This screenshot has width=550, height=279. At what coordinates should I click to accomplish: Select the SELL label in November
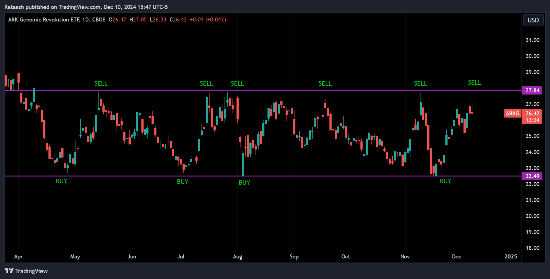coord(421,83)
